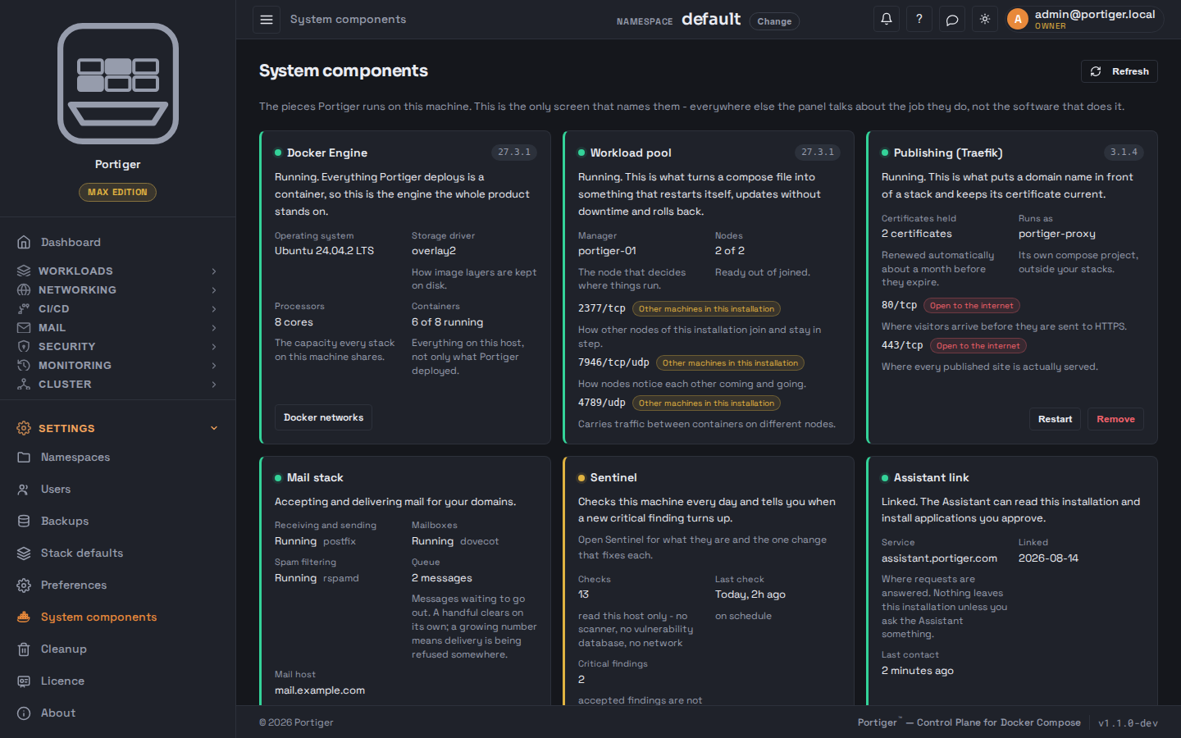This screenshot has width=1181, height=738.
Task: Click the Security shield icon
Action: coord(24,346)
